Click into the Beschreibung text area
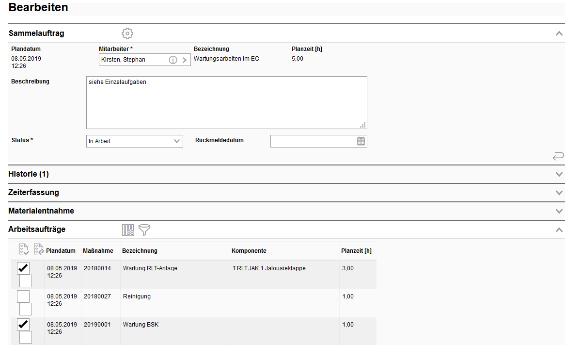Screen dimensions: 565x345 tap(226, 102)
